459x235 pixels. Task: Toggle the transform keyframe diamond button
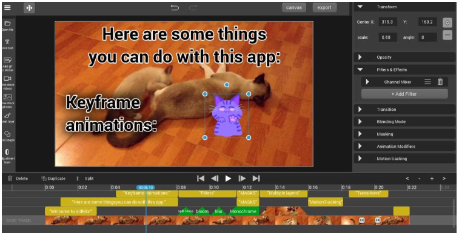[x=447, y=22]
